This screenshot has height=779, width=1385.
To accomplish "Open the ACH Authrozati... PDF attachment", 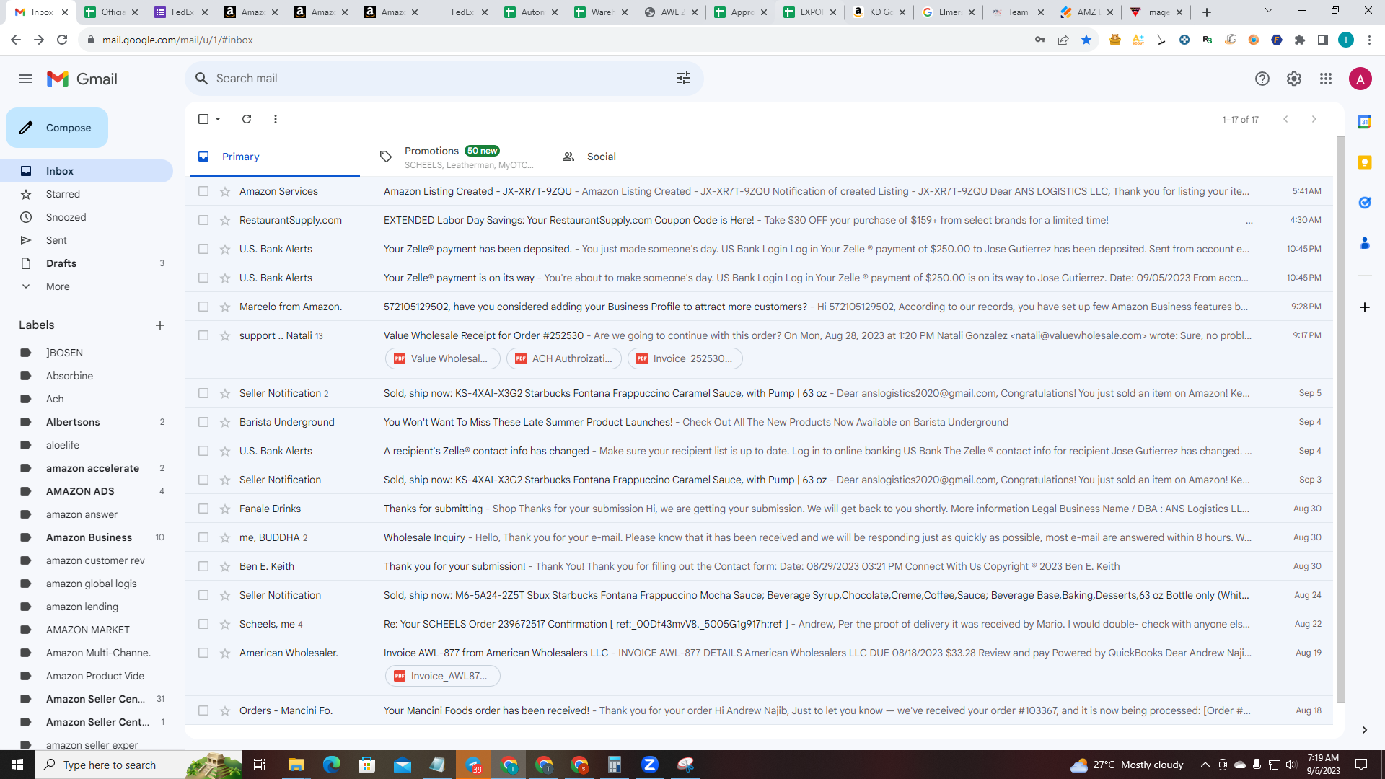I will [563, 358].
